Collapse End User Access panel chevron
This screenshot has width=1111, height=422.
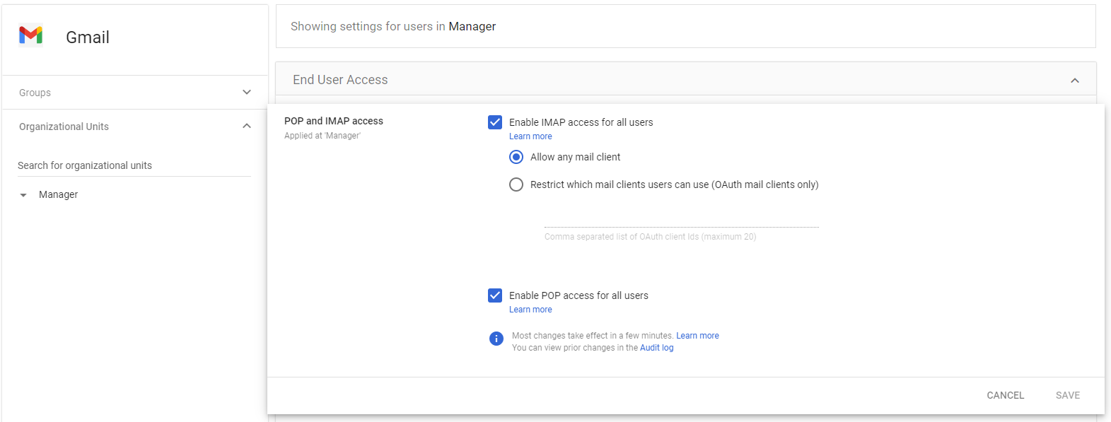point(1075,81)
